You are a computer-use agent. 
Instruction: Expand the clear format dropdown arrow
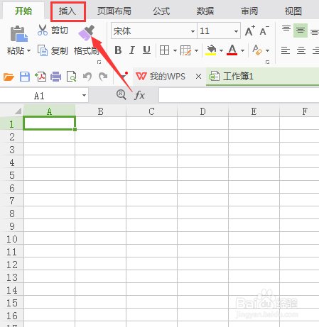pos(267,50)
